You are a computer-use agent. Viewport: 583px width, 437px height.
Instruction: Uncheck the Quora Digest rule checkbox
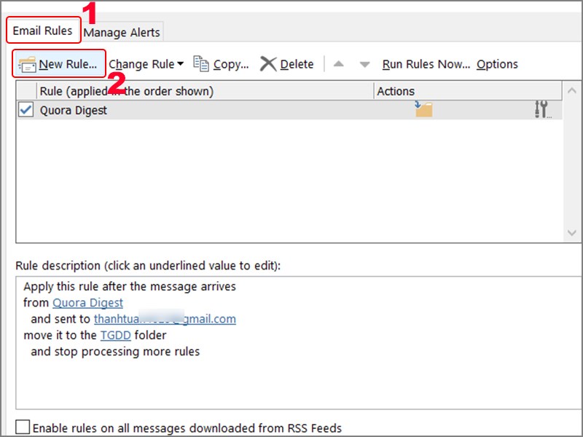point(26,110)
